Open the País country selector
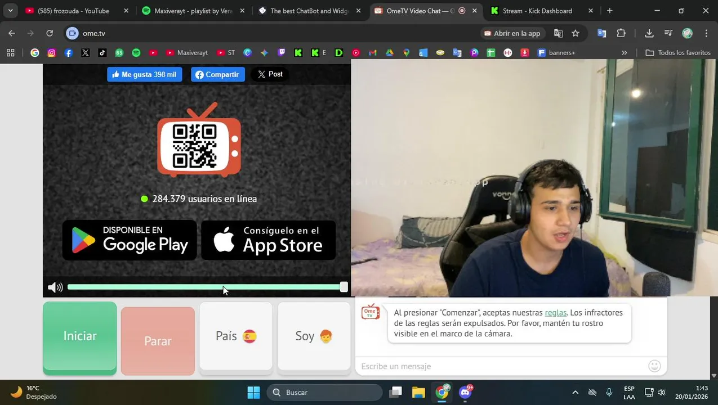Image resolution: width=718 pixels, height=405 pixels. (x=236, y=336)
